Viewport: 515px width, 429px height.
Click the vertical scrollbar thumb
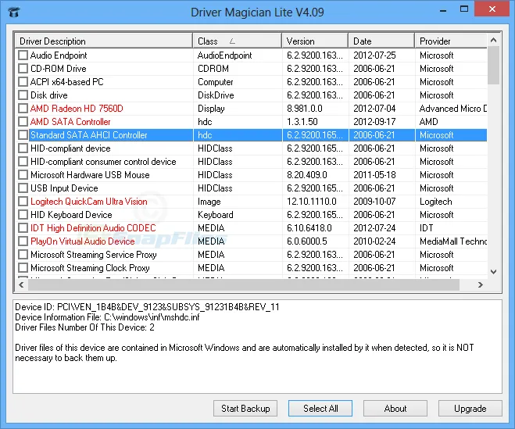(493, 65)
